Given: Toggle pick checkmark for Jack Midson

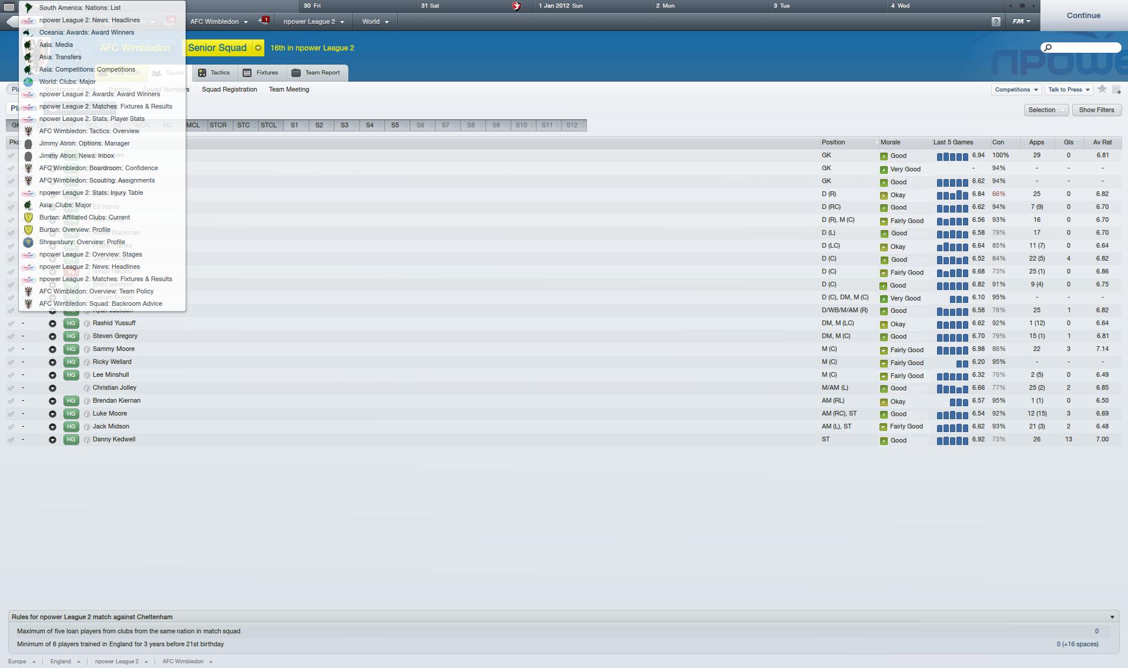Looking at the screenshot, I should click(x=11, y=427).
